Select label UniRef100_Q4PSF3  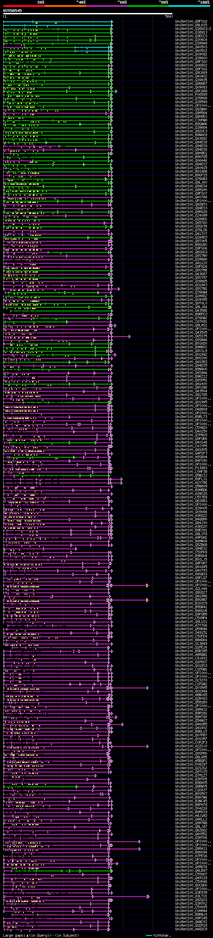(191, 453)
